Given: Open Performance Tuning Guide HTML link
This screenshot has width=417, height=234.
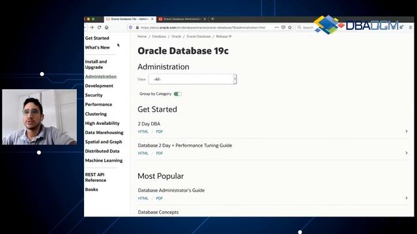Looking at the screenshot, I should coord(143,153).
